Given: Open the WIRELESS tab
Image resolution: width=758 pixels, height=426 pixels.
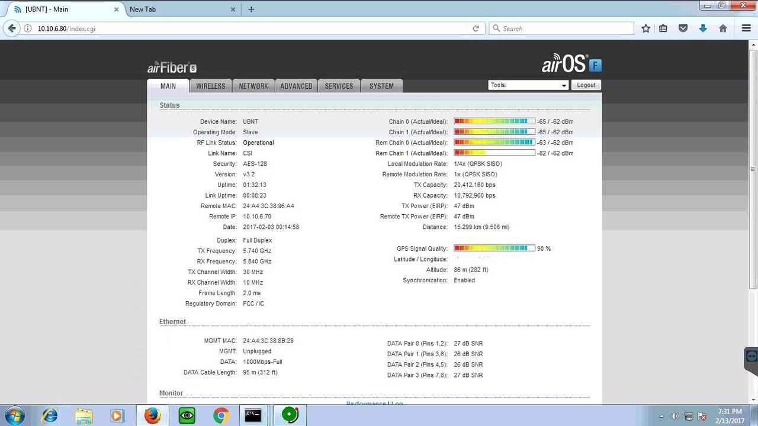Looking at the screenshot, I should 211,86.
